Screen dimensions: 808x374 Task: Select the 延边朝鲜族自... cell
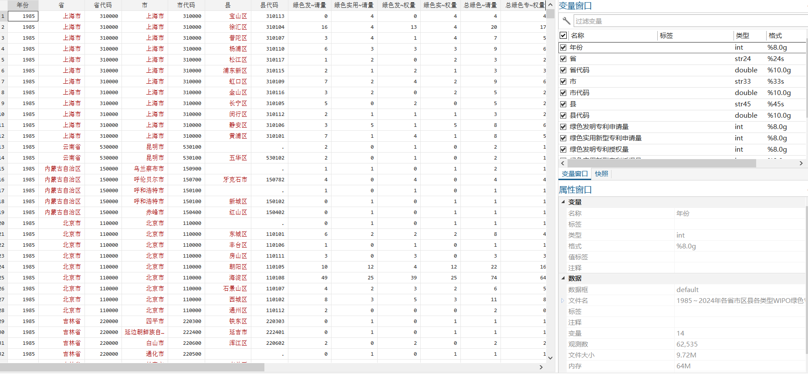[x=145, y=332]
